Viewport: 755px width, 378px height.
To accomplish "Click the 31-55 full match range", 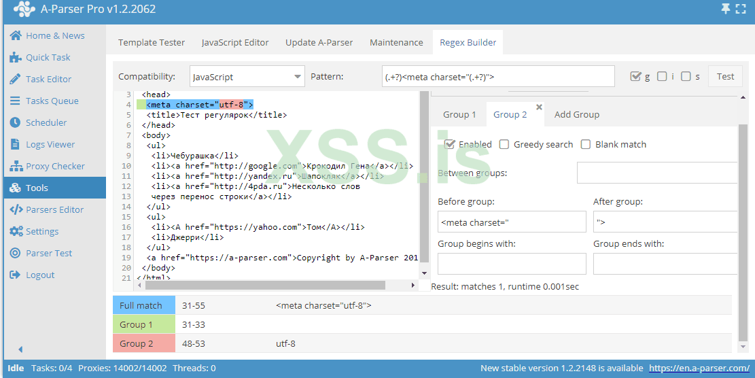I will coord(194,305).
